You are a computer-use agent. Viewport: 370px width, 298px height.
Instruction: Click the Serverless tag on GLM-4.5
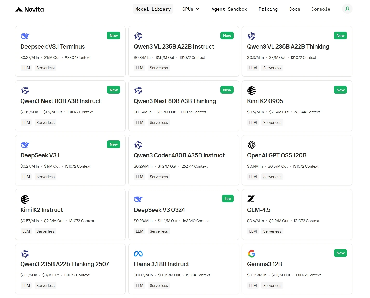click(x=272, y=231)
